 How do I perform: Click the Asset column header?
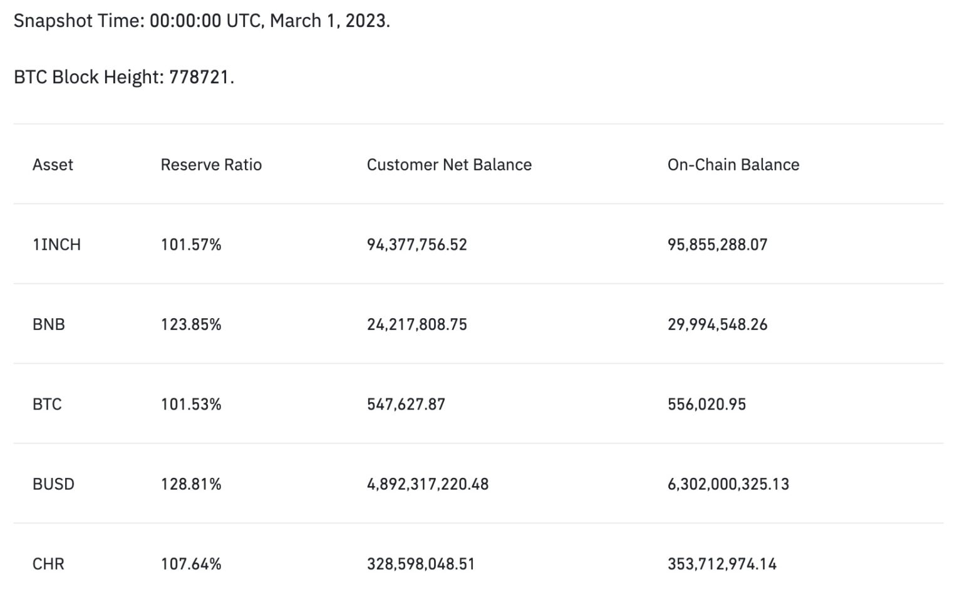53,165
